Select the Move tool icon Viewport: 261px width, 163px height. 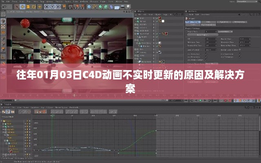pyautogui.click(x=22, y=7)
